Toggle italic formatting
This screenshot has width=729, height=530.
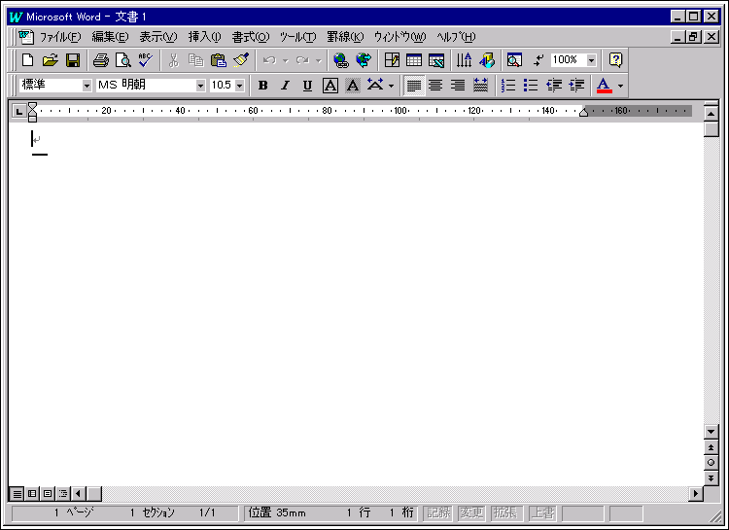coord(285,86)
